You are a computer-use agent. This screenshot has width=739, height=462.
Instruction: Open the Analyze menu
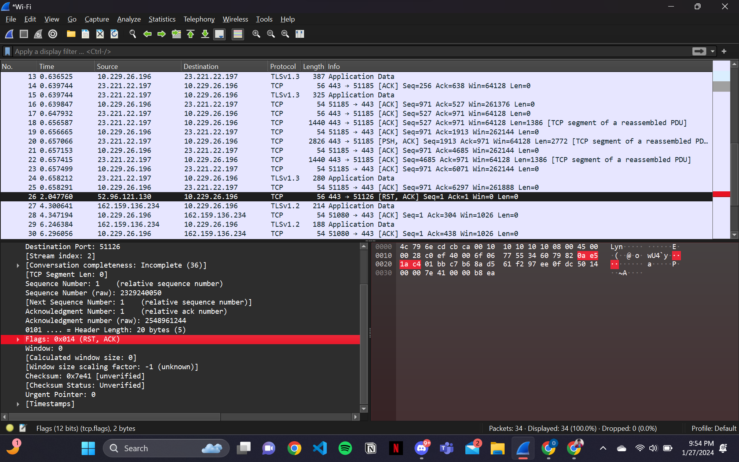(x=129, y=19)
